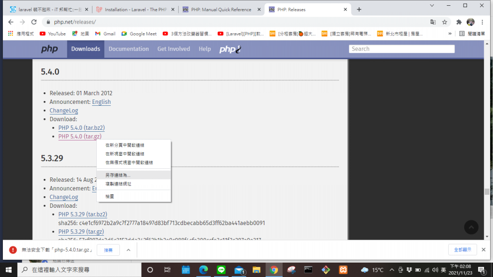Download PHP 5.3.29 (tar.bz2)
493x277 pixels.
tap(83, 214)
